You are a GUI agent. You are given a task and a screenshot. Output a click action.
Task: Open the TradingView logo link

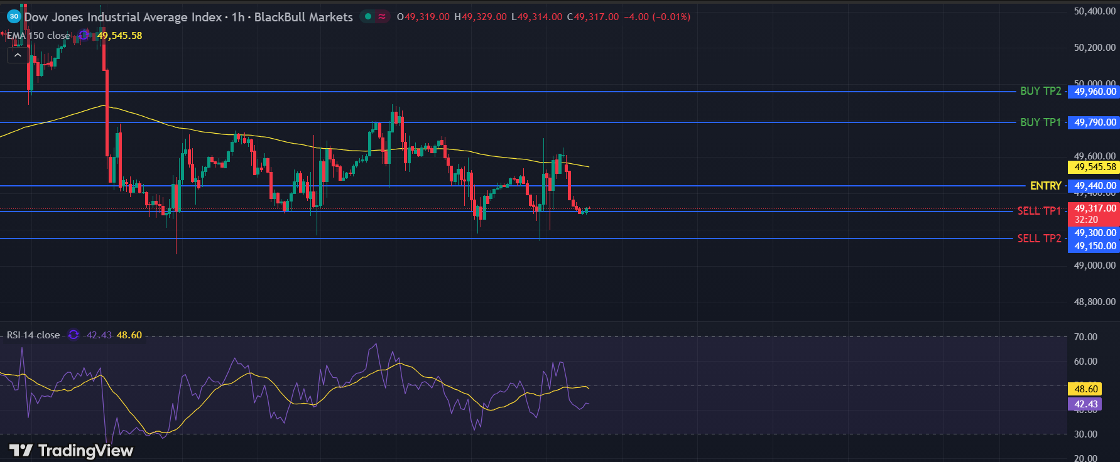(71, 450)
